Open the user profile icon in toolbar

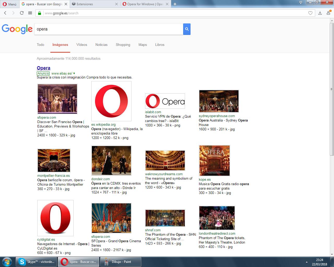(328, 13)
